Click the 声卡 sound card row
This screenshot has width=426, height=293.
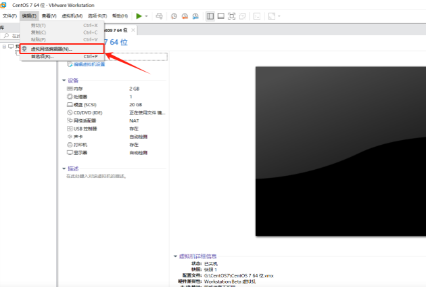[x=116, y=137]
